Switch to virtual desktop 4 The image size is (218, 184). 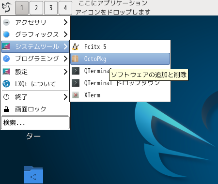pyautogui.click(x=65, y=8)
